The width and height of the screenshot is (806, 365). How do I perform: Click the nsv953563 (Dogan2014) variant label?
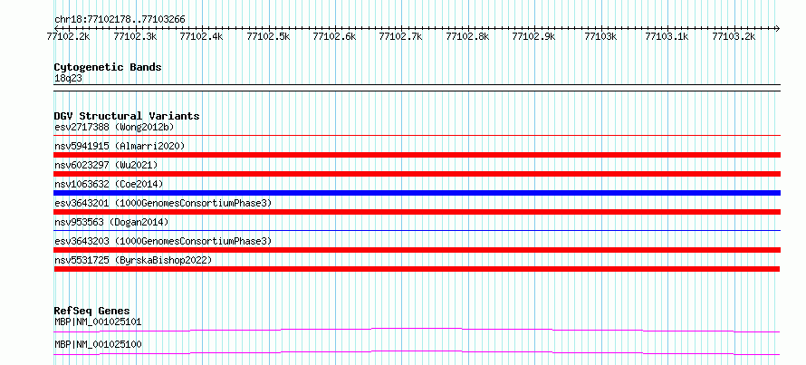111,222
